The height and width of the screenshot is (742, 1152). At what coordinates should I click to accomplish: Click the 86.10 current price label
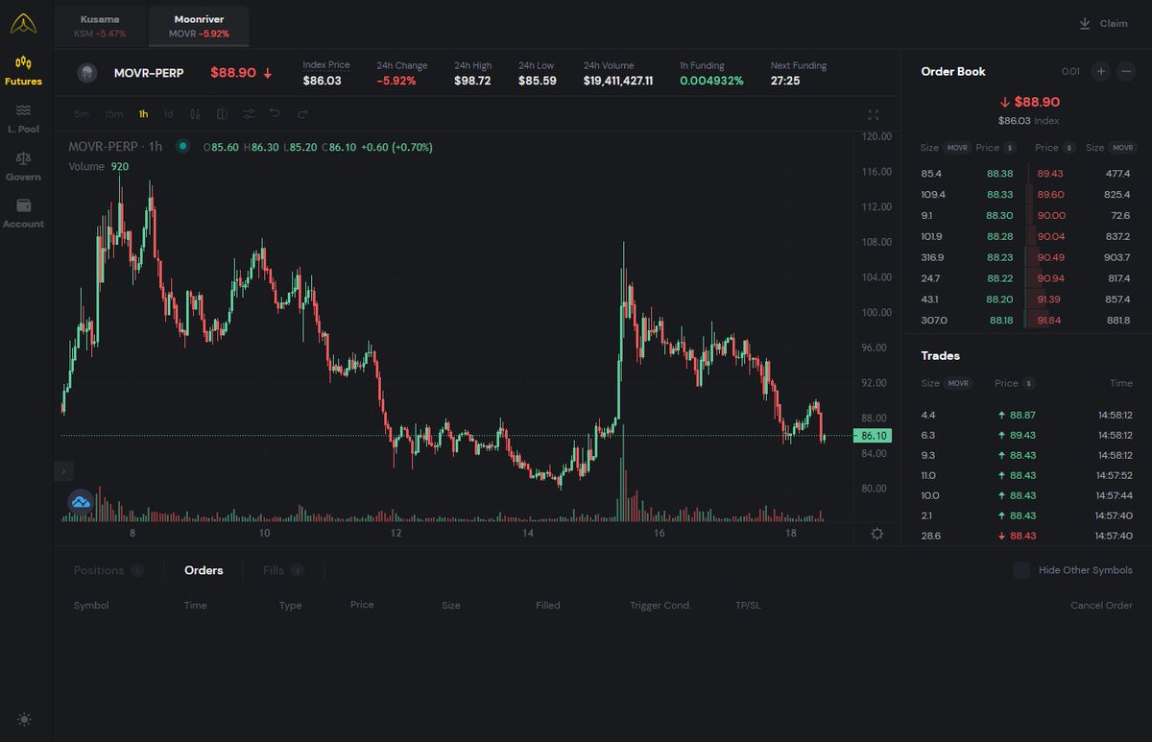click(873, 436)
